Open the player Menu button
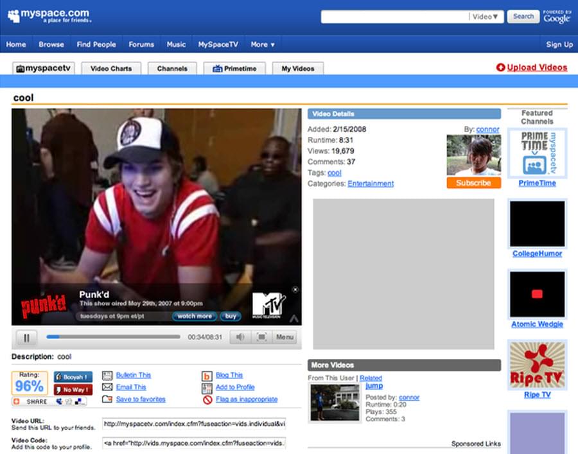This screenshot has height=454, width=578. click(x=285, y=337)
